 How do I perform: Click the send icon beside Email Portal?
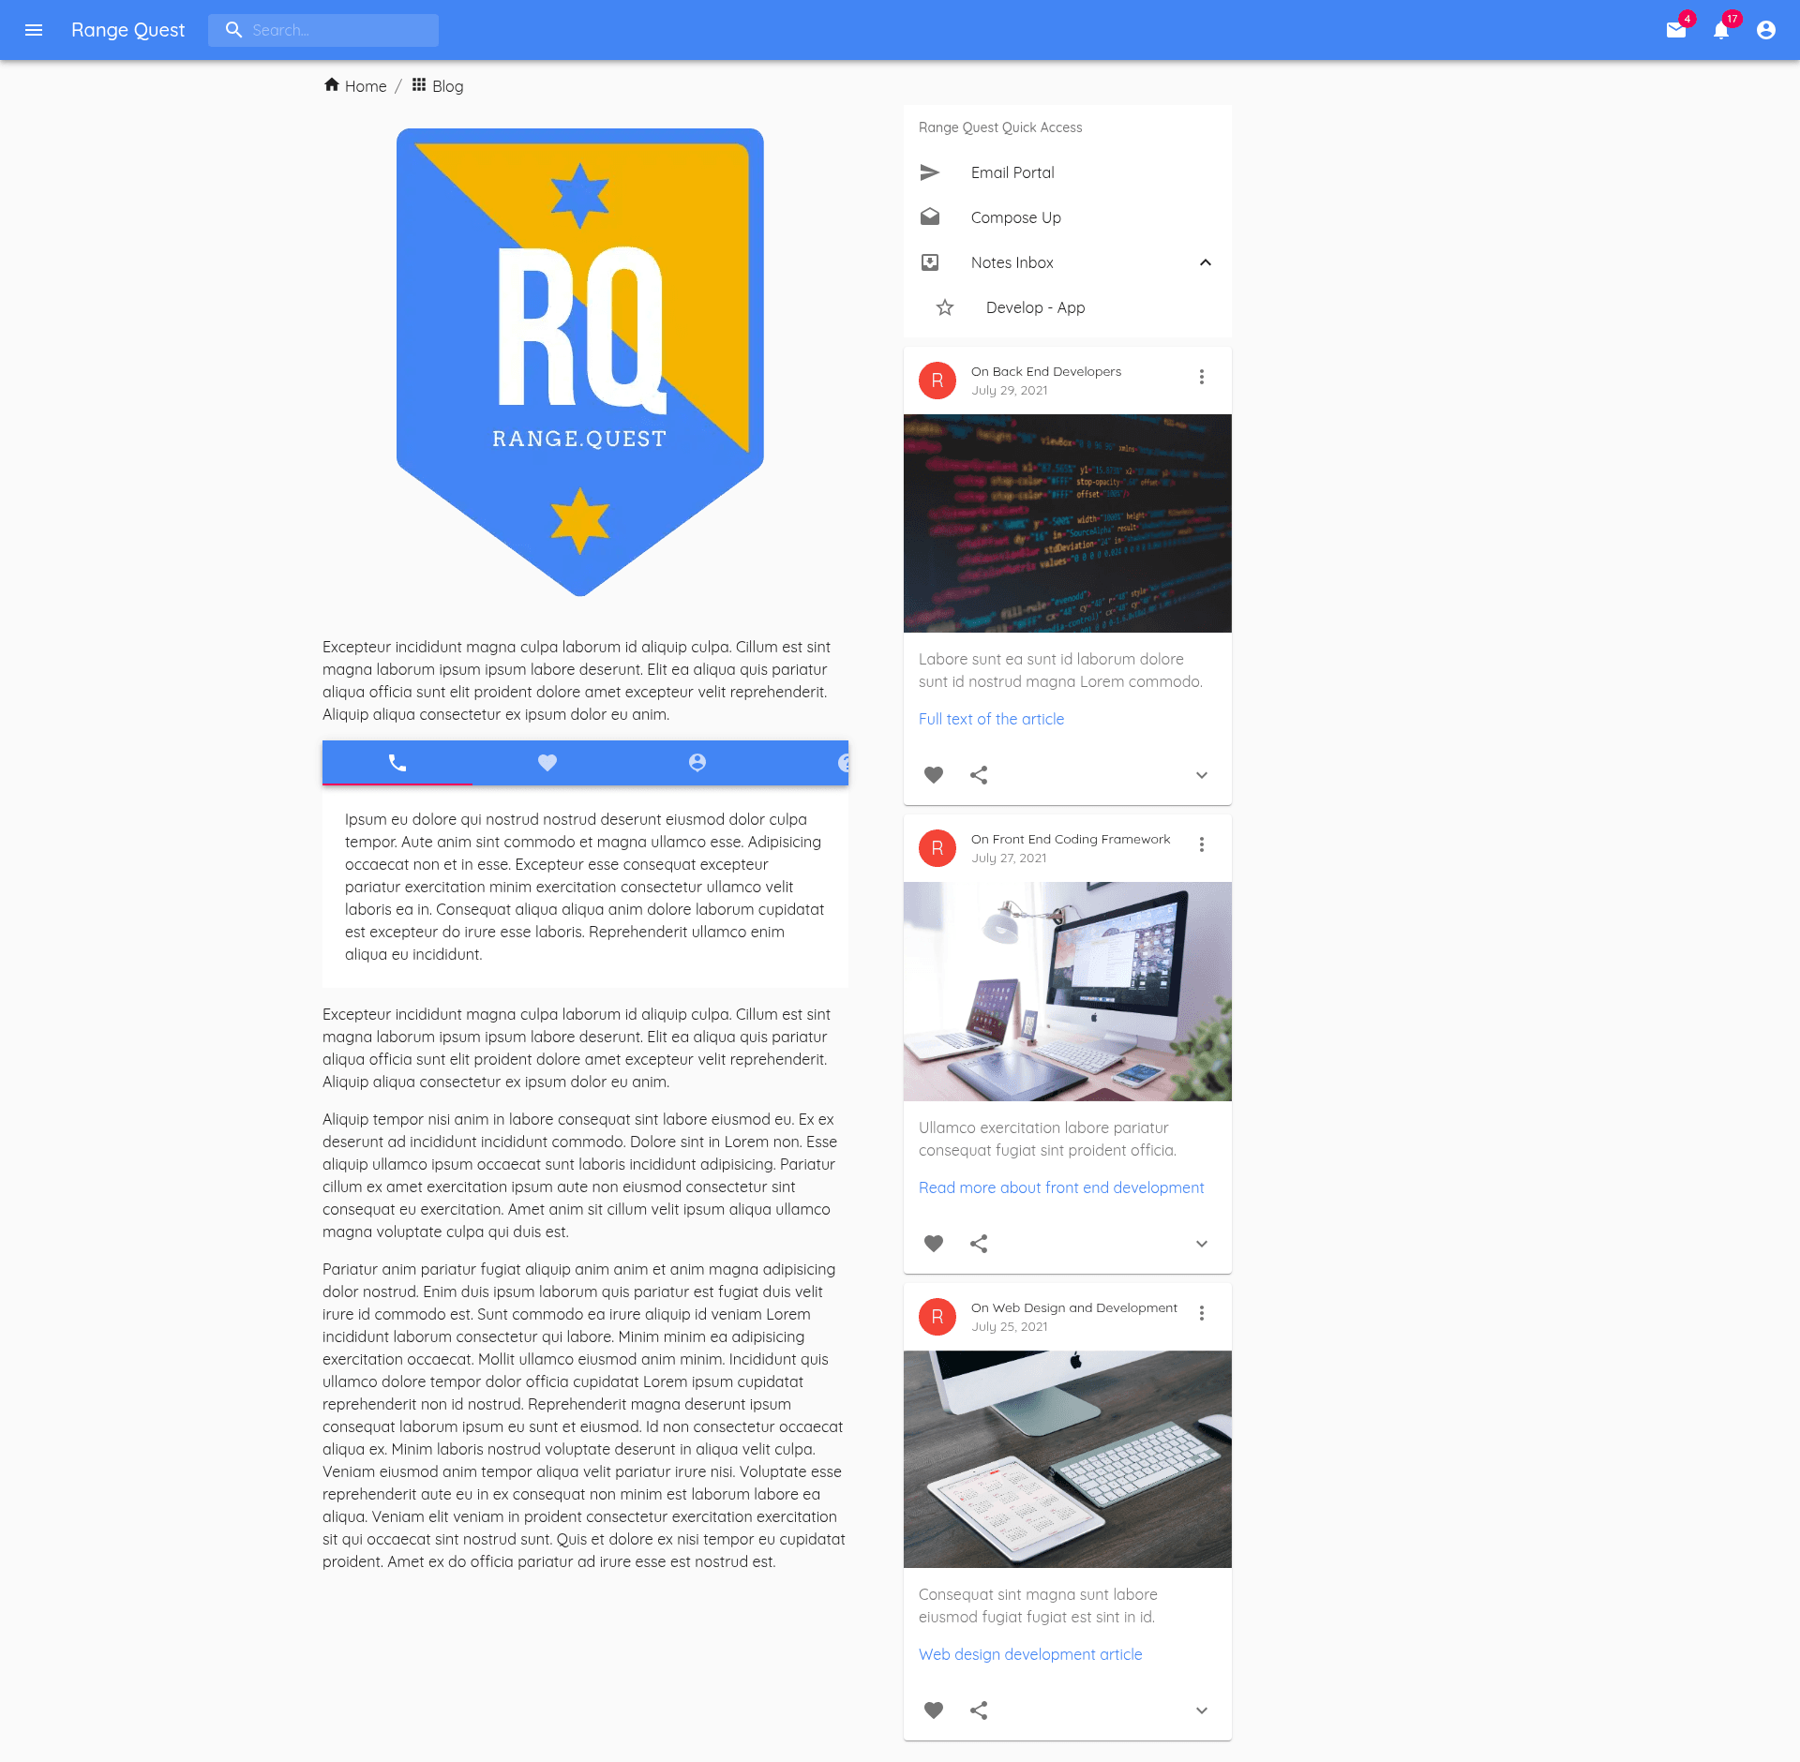[930, 172]
